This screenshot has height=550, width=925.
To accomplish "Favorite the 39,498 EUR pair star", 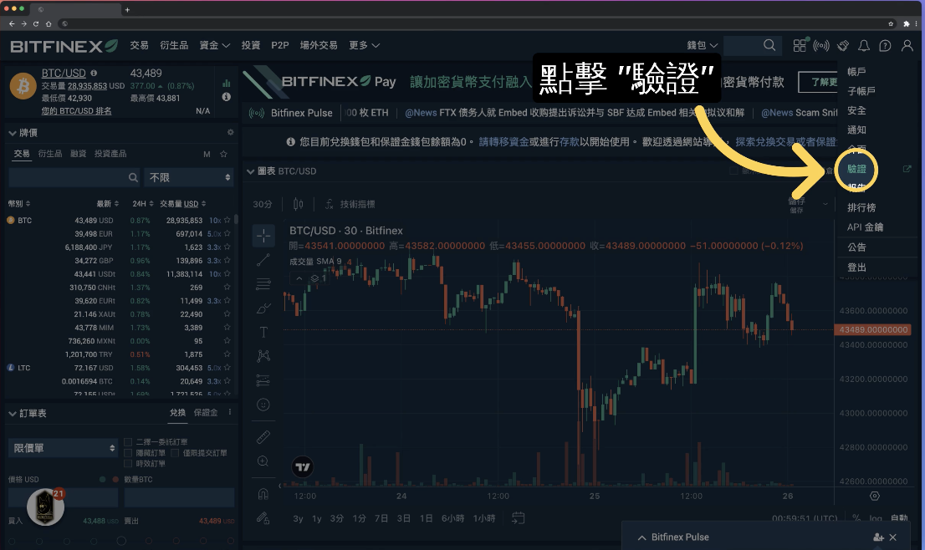I will pos(227,233).
